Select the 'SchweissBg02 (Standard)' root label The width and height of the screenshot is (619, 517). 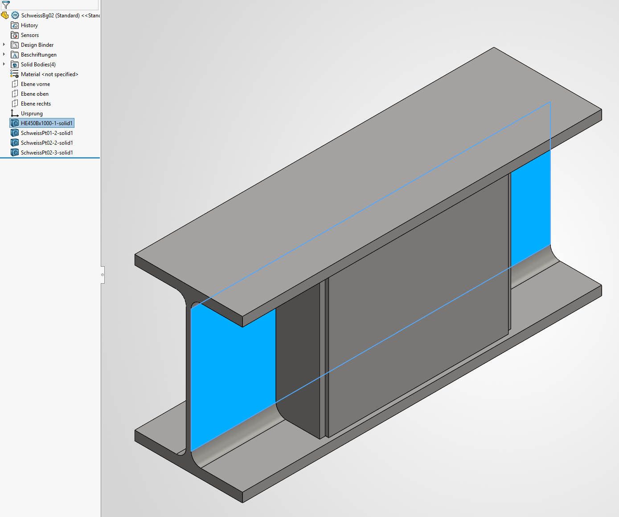50,16
